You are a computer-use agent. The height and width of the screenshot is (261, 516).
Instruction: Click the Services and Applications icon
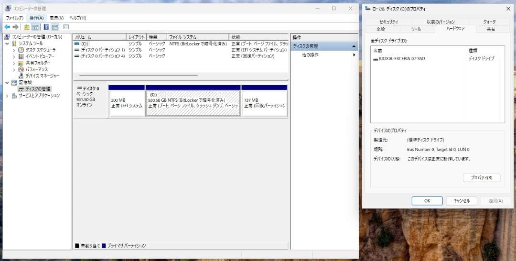click(14, 96)
